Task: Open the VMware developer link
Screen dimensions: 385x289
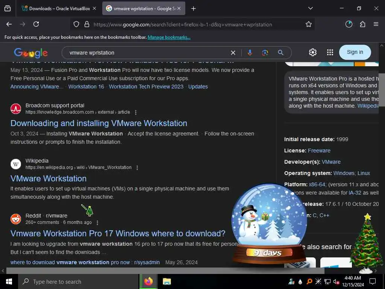Action: click(x=331, y=162)
